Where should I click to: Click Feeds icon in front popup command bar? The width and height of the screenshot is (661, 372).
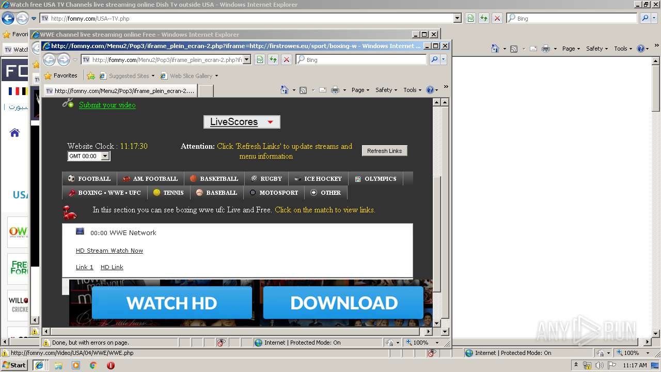[x=303, y=90]
